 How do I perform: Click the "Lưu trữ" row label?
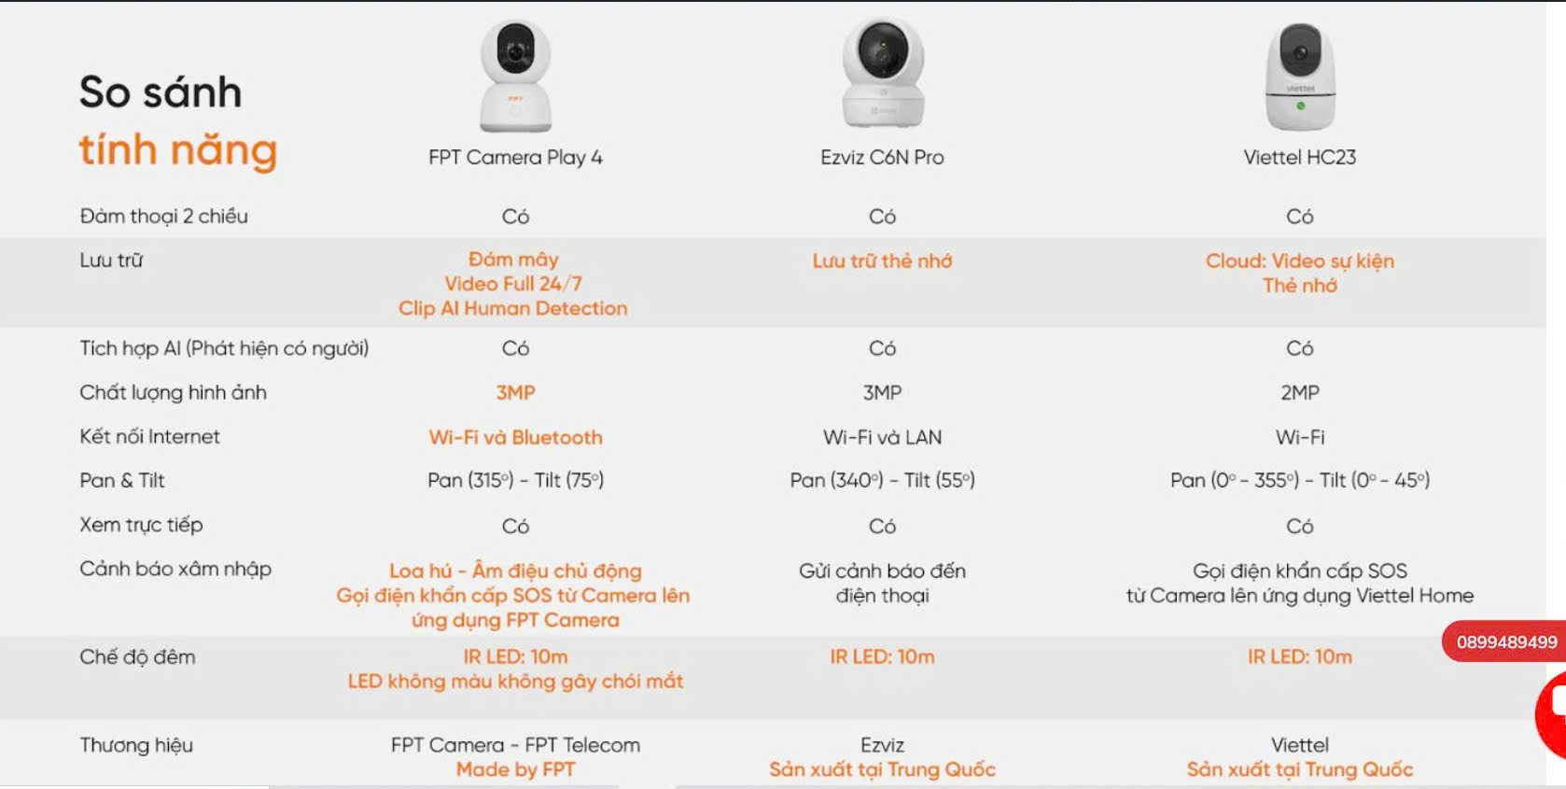click(x=111, y=261)
